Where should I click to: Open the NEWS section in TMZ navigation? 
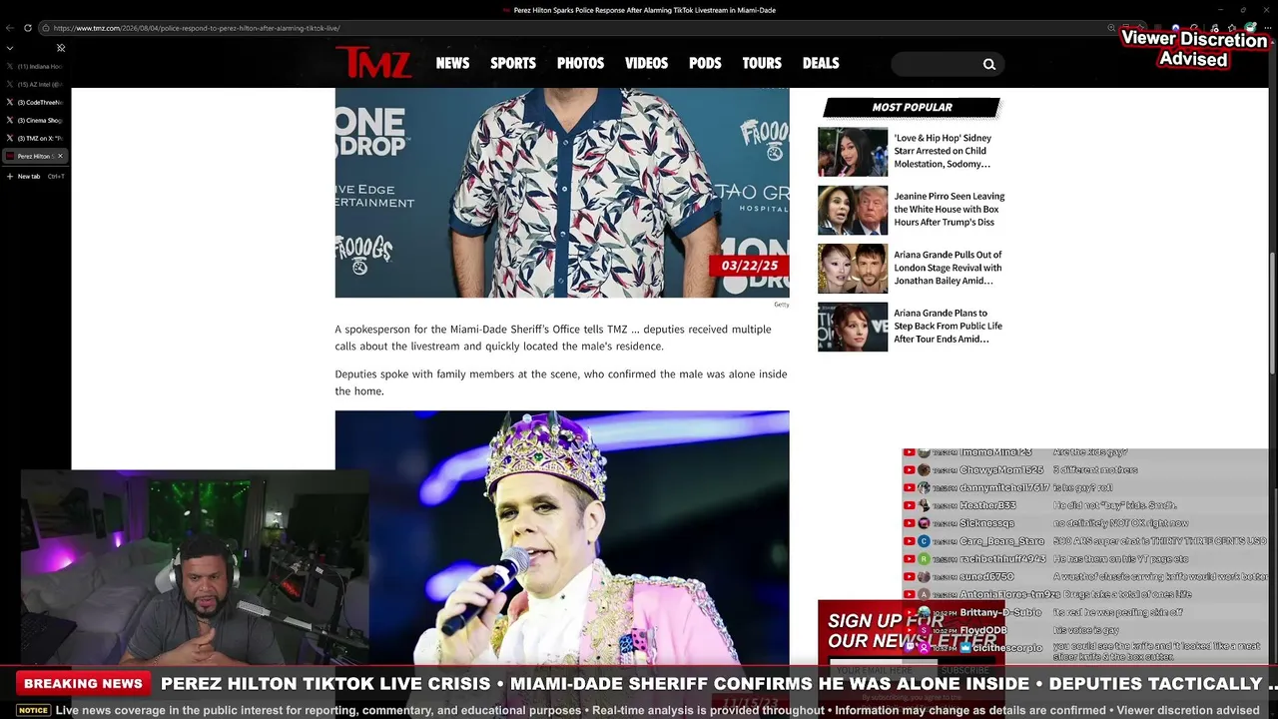pyautogui.click(x=452, y=63)
